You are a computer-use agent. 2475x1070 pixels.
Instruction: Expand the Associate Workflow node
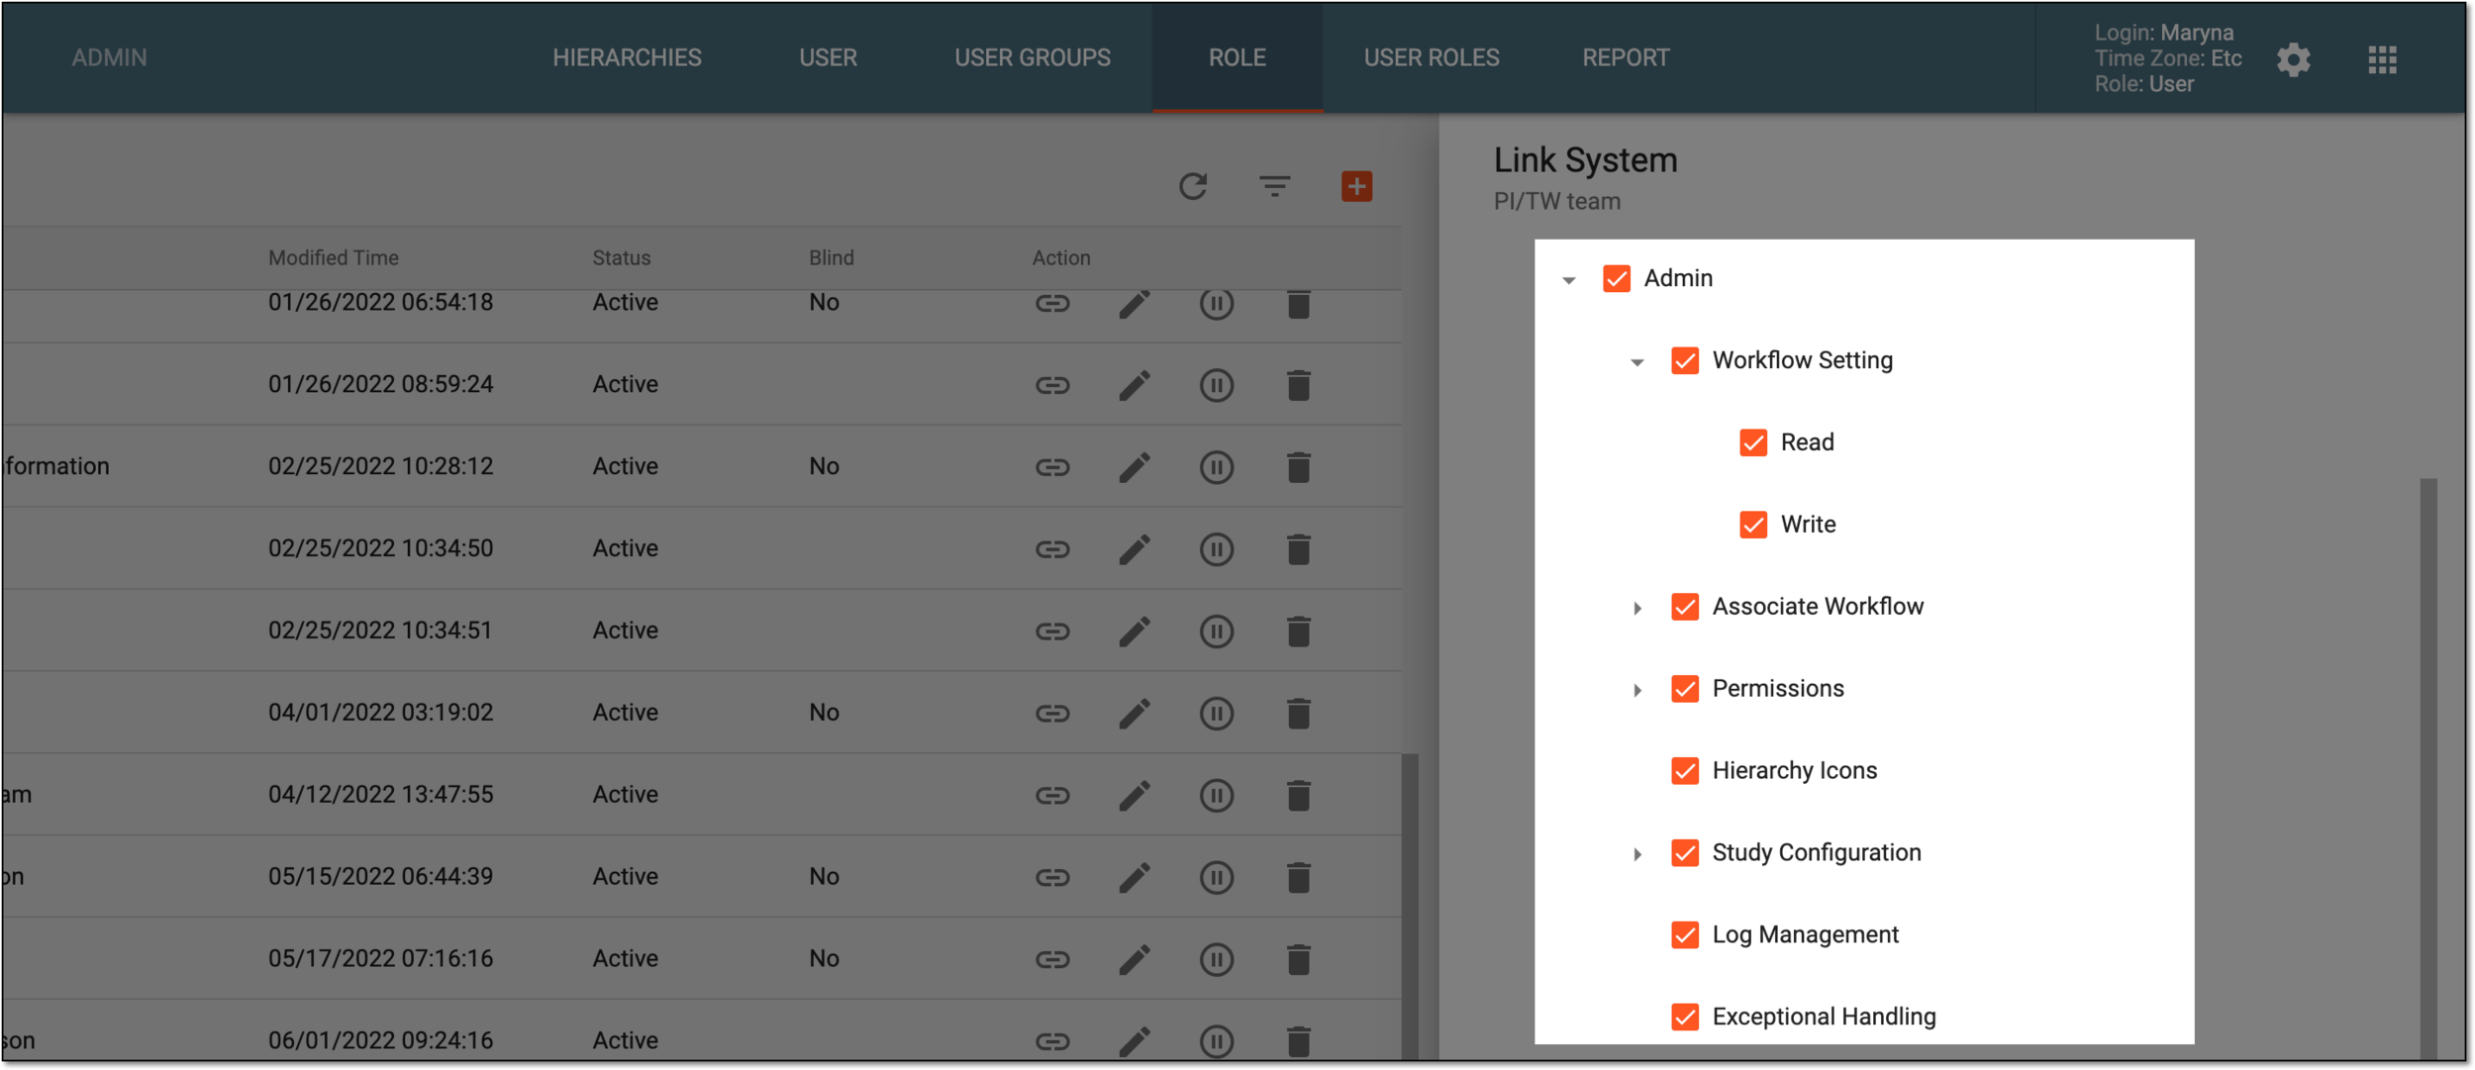pos(1636,609)
